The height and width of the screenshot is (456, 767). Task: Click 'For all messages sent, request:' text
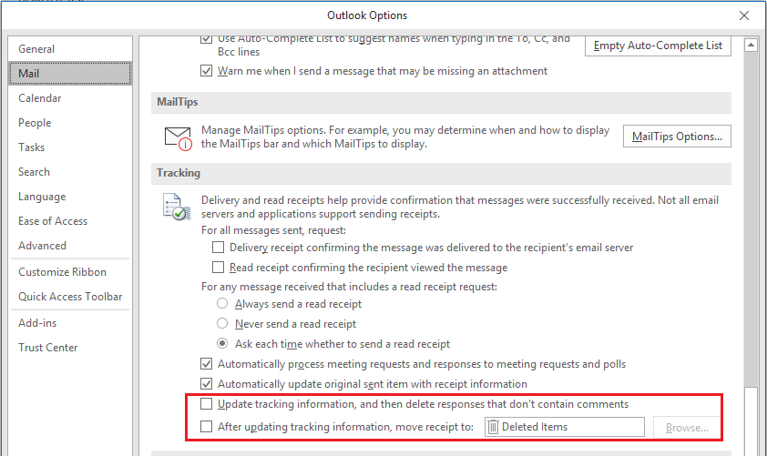pyautogui.click(x=273, y=230)
